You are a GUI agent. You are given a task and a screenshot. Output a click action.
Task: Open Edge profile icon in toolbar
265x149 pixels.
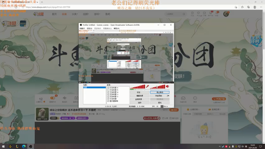tap(255, 7)
